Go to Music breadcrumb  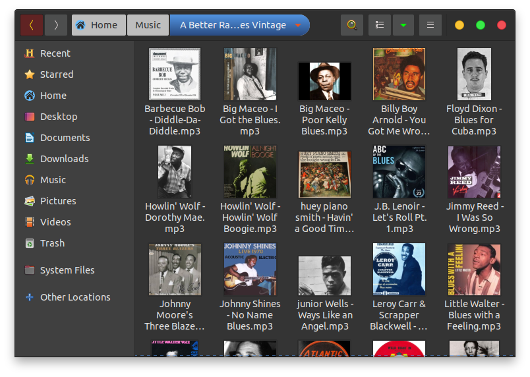[x=148, y=25]
